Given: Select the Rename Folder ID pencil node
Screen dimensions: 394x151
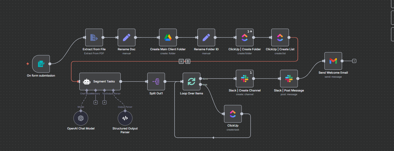Looking at the screenshot, I should [x=206, y=37].
